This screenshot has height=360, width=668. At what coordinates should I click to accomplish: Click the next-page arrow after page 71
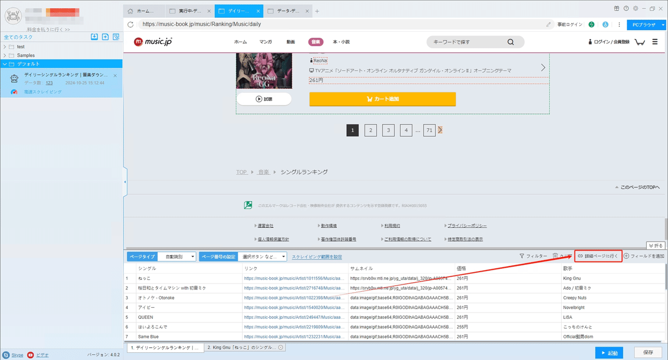(x=440, y=130)
